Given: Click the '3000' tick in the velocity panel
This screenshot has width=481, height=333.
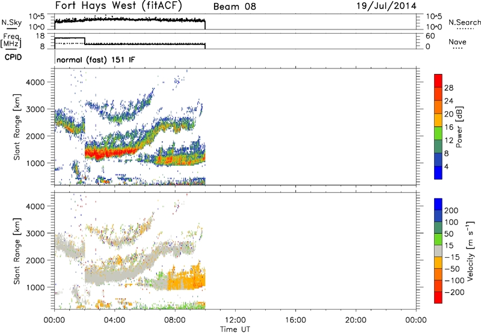Looking at the screenshot, I should tap(35, 233).
